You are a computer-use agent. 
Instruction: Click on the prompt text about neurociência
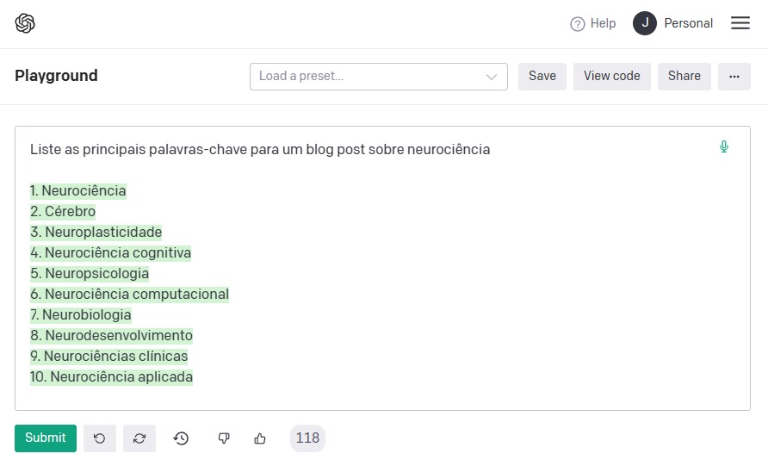tap(260, 149)
